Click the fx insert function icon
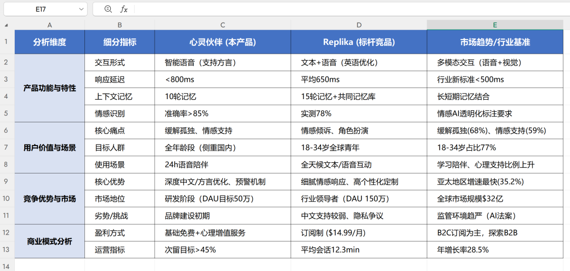 [124, 9]
